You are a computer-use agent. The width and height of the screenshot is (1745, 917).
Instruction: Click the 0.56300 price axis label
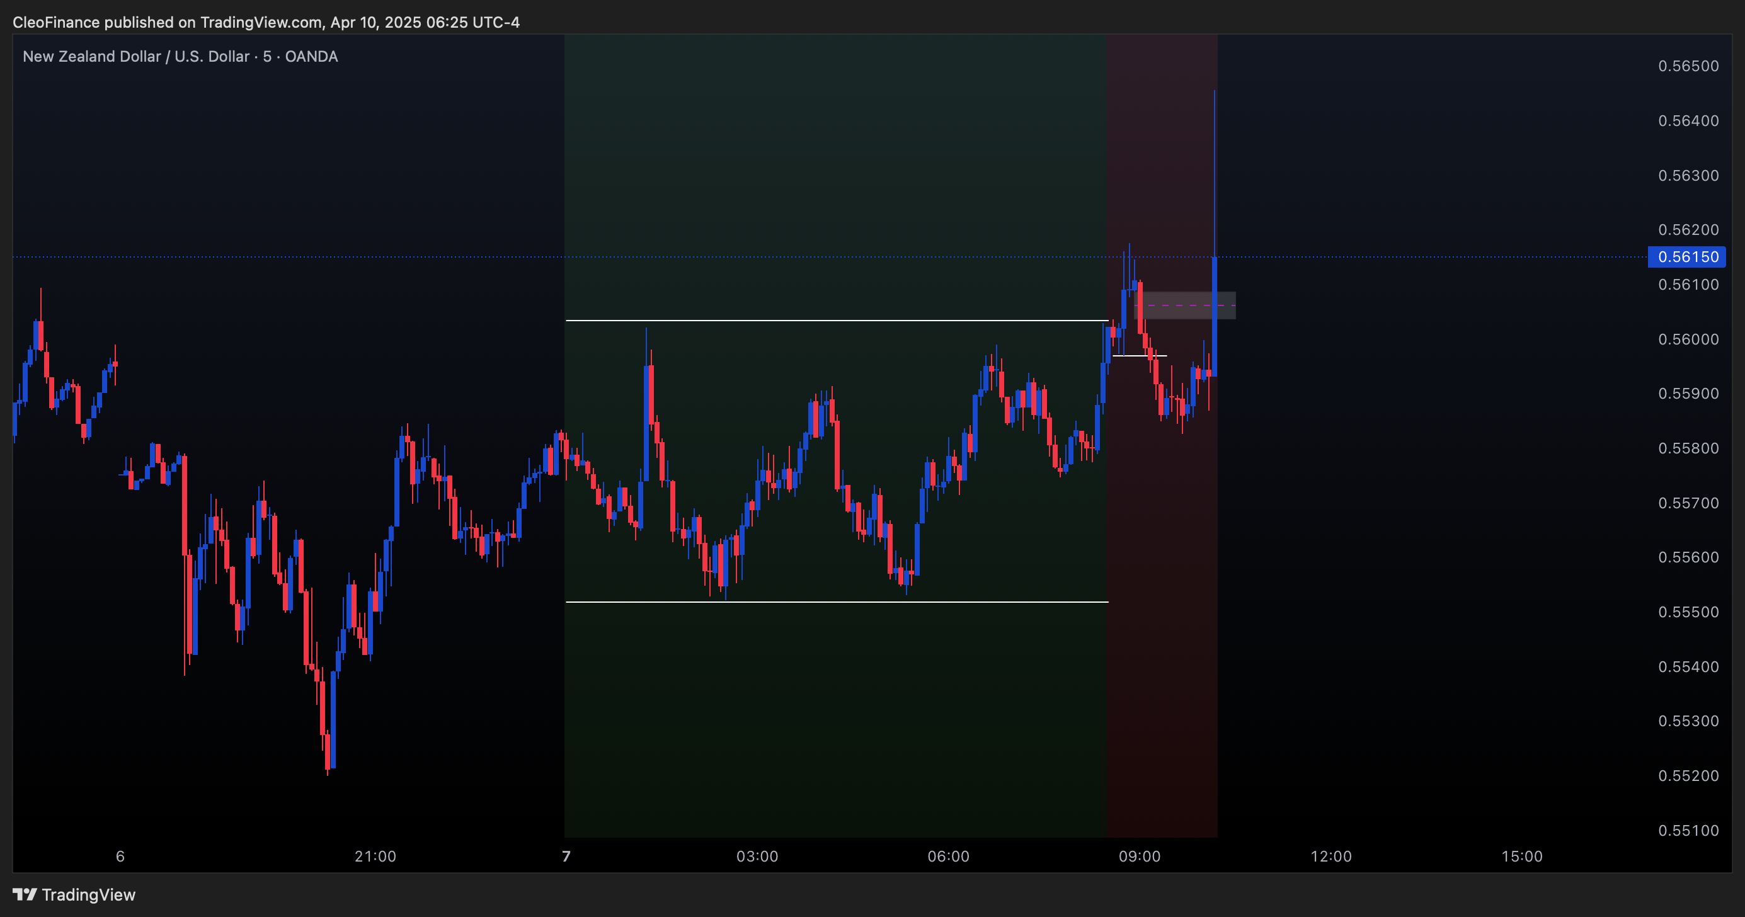1688,176
